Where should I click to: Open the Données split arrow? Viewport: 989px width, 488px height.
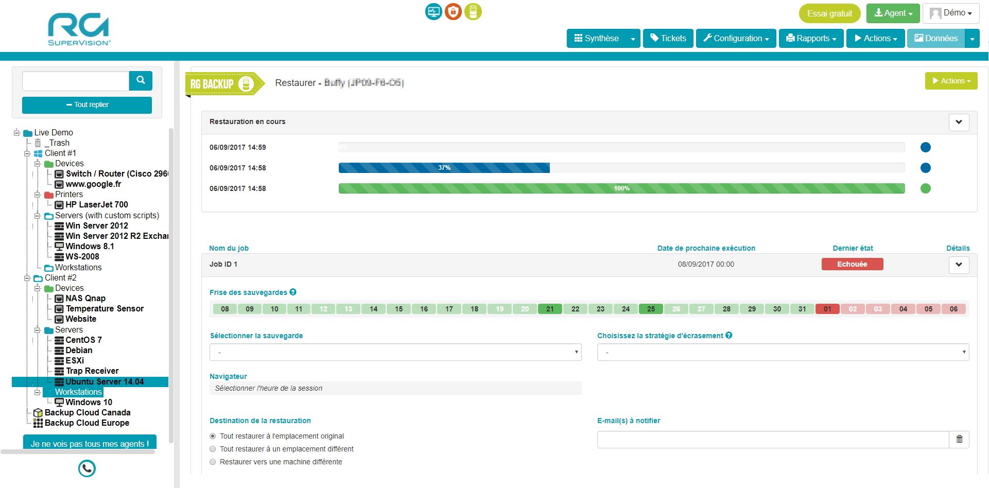972,39
